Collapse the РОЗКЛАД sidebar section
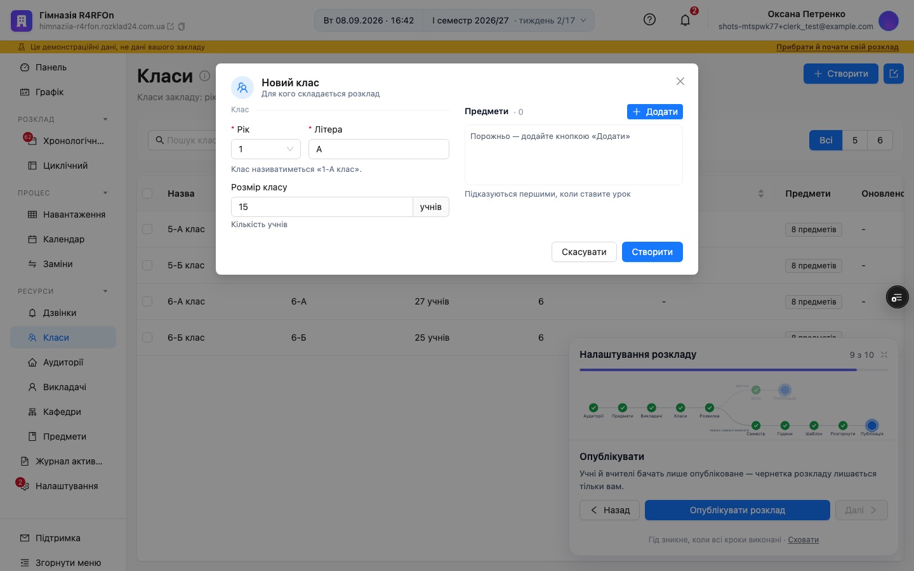This screenshot has height=571, width=914. 105,119
